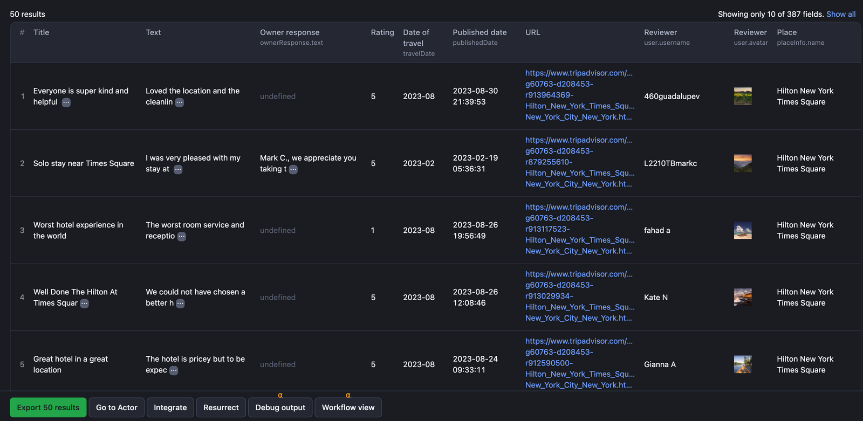Image resolution: width=863 pixels, height=421 pixels.
Task: Open avatar thumbnail of 460guadalupev
Action: tap(742, 96)
